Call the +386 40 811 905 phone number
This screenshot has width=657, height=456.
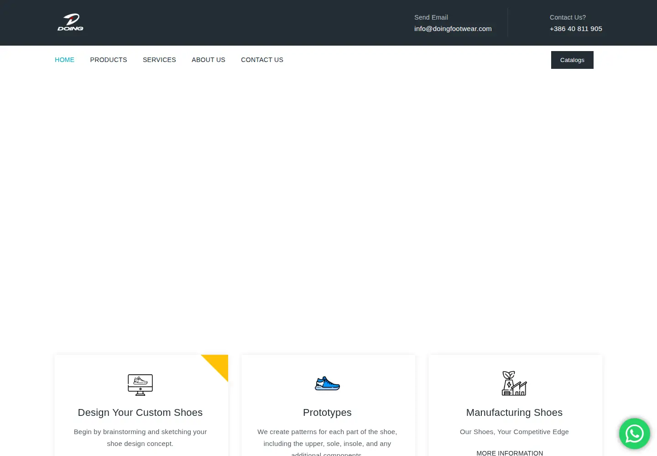pos(576,29)
